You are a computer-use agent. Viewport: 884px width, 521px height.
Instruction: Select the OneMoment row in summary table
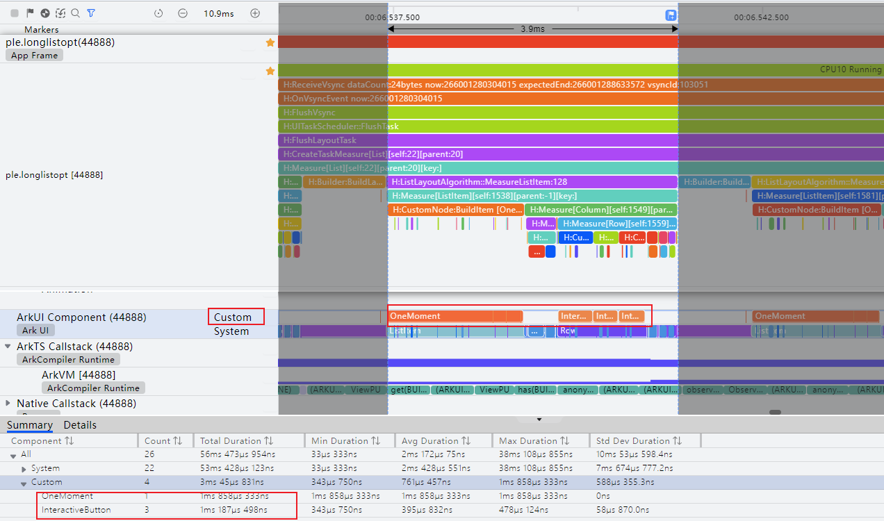(442, 496)
